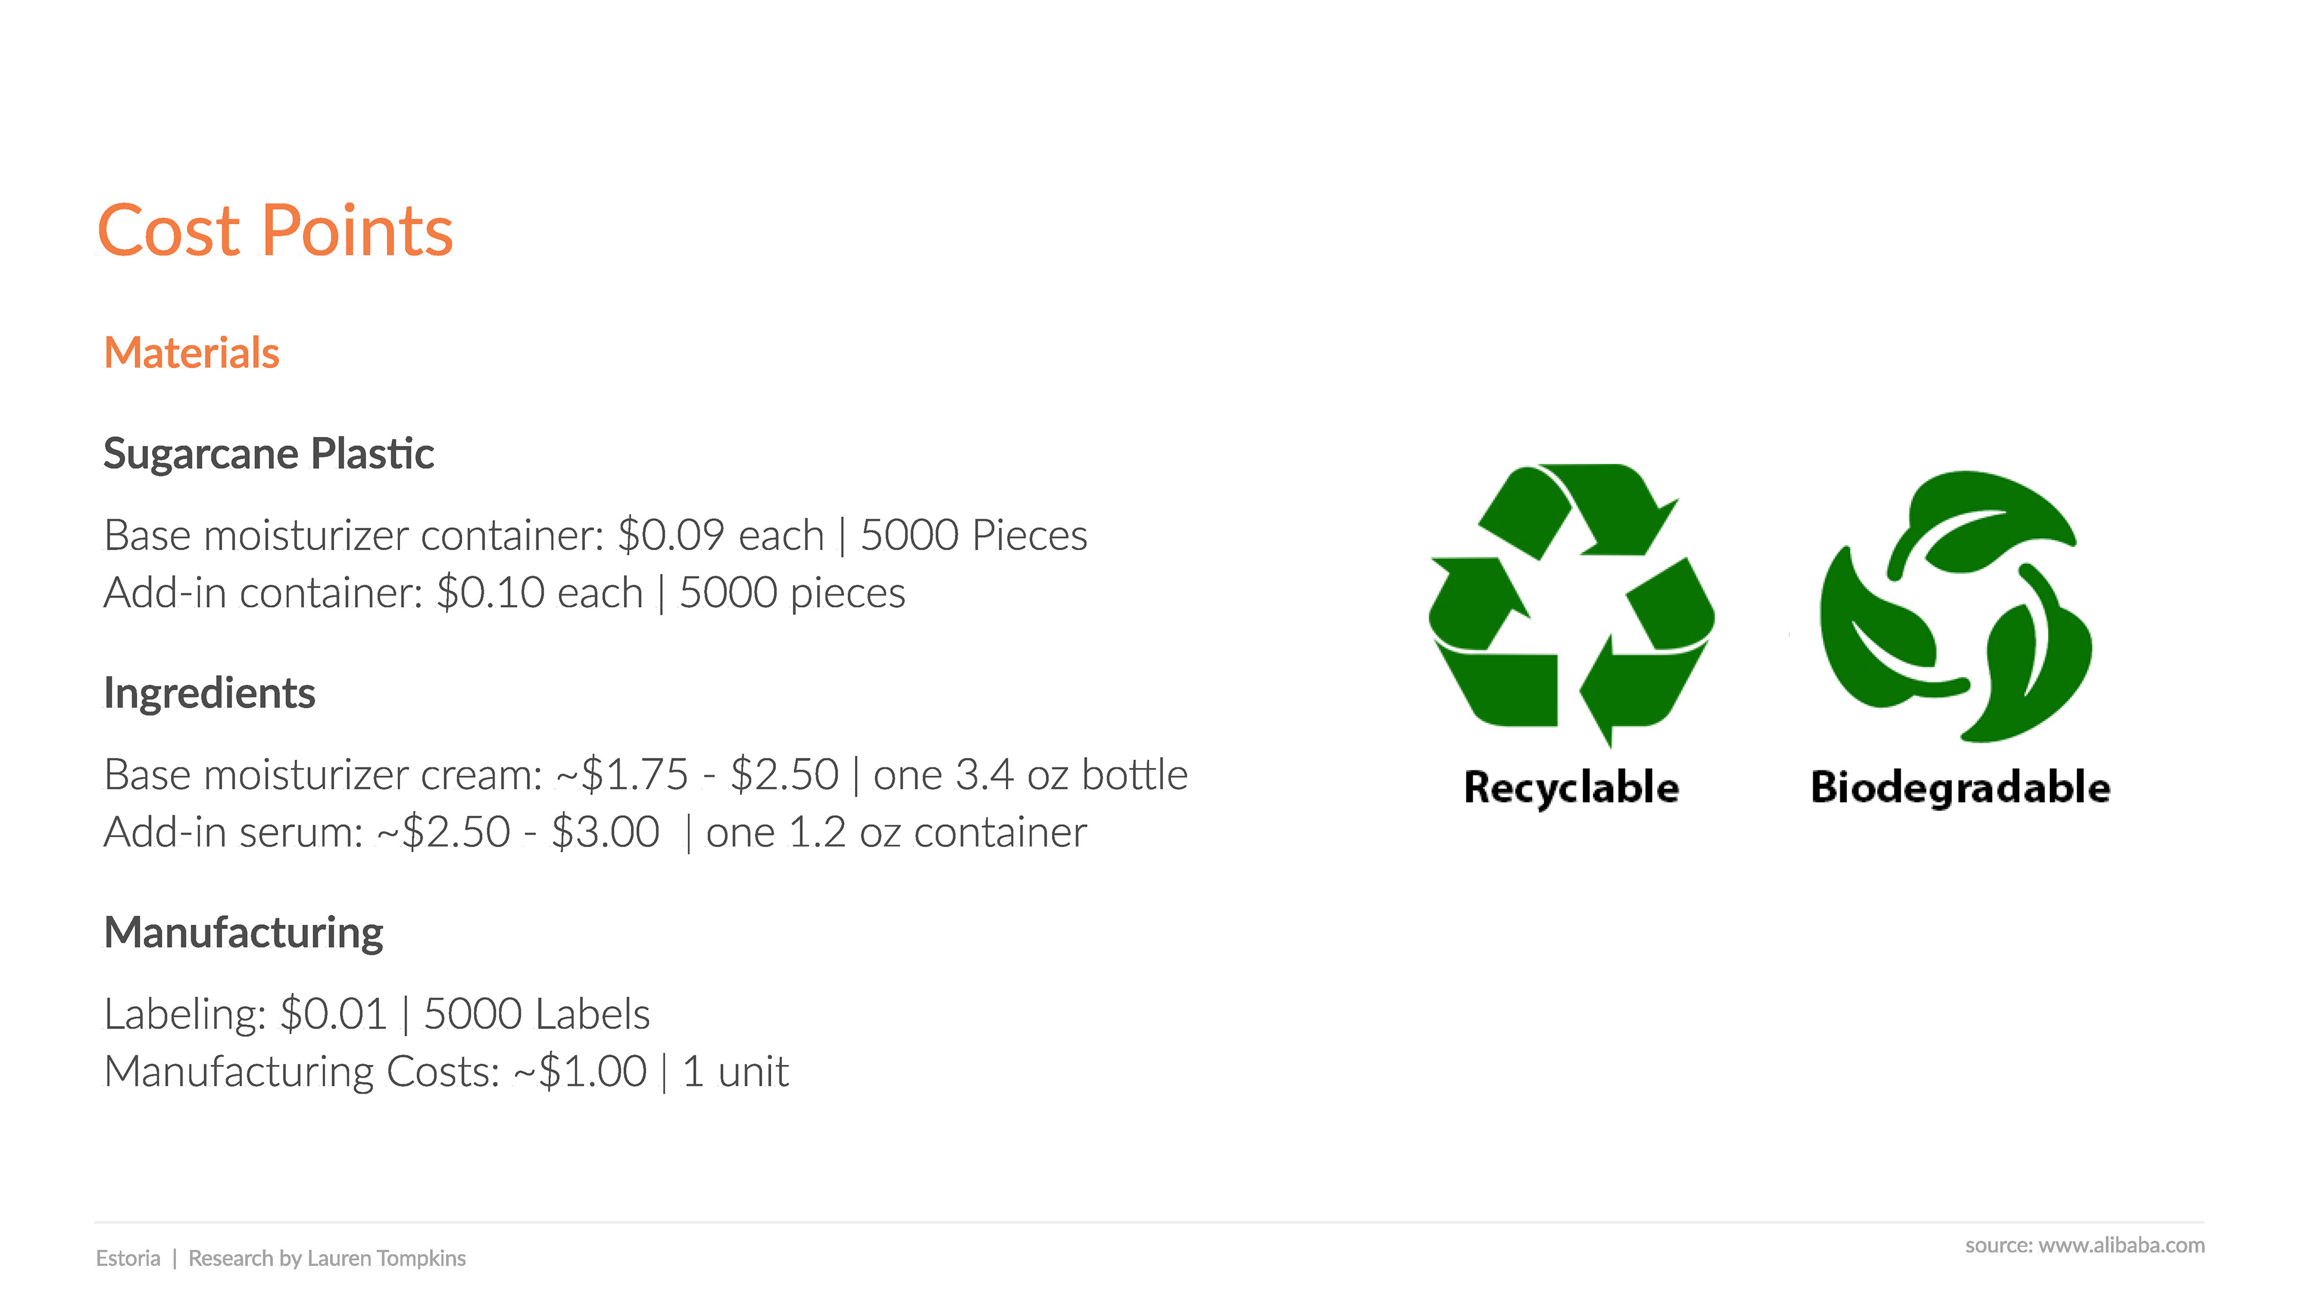Click the gray footer divider line
Viewport: 2299px width, 1293px height.
point(1149,1222)
